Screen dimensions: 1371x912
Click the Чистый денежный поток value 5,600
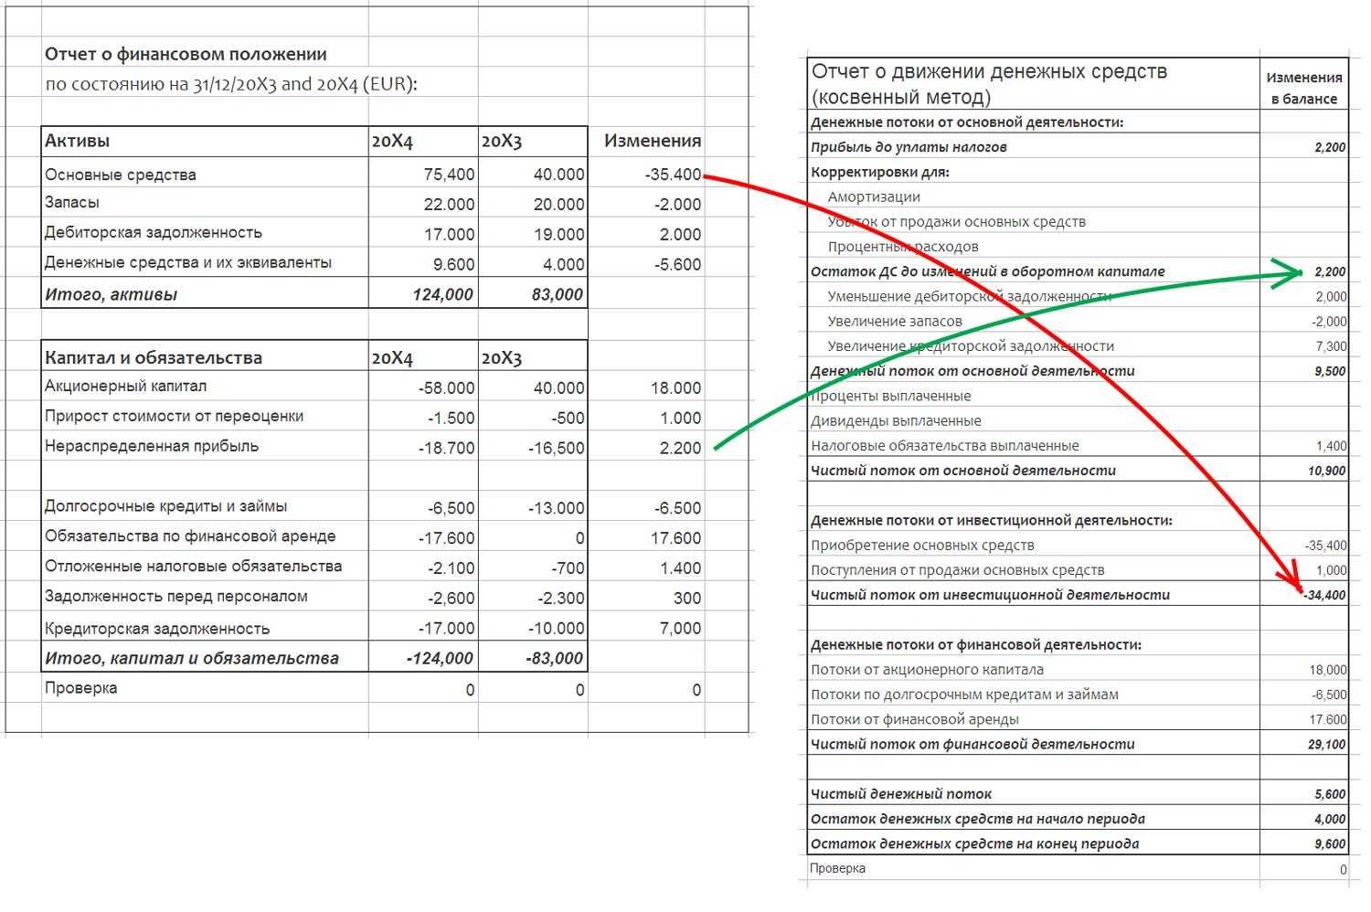[1330, 794]
